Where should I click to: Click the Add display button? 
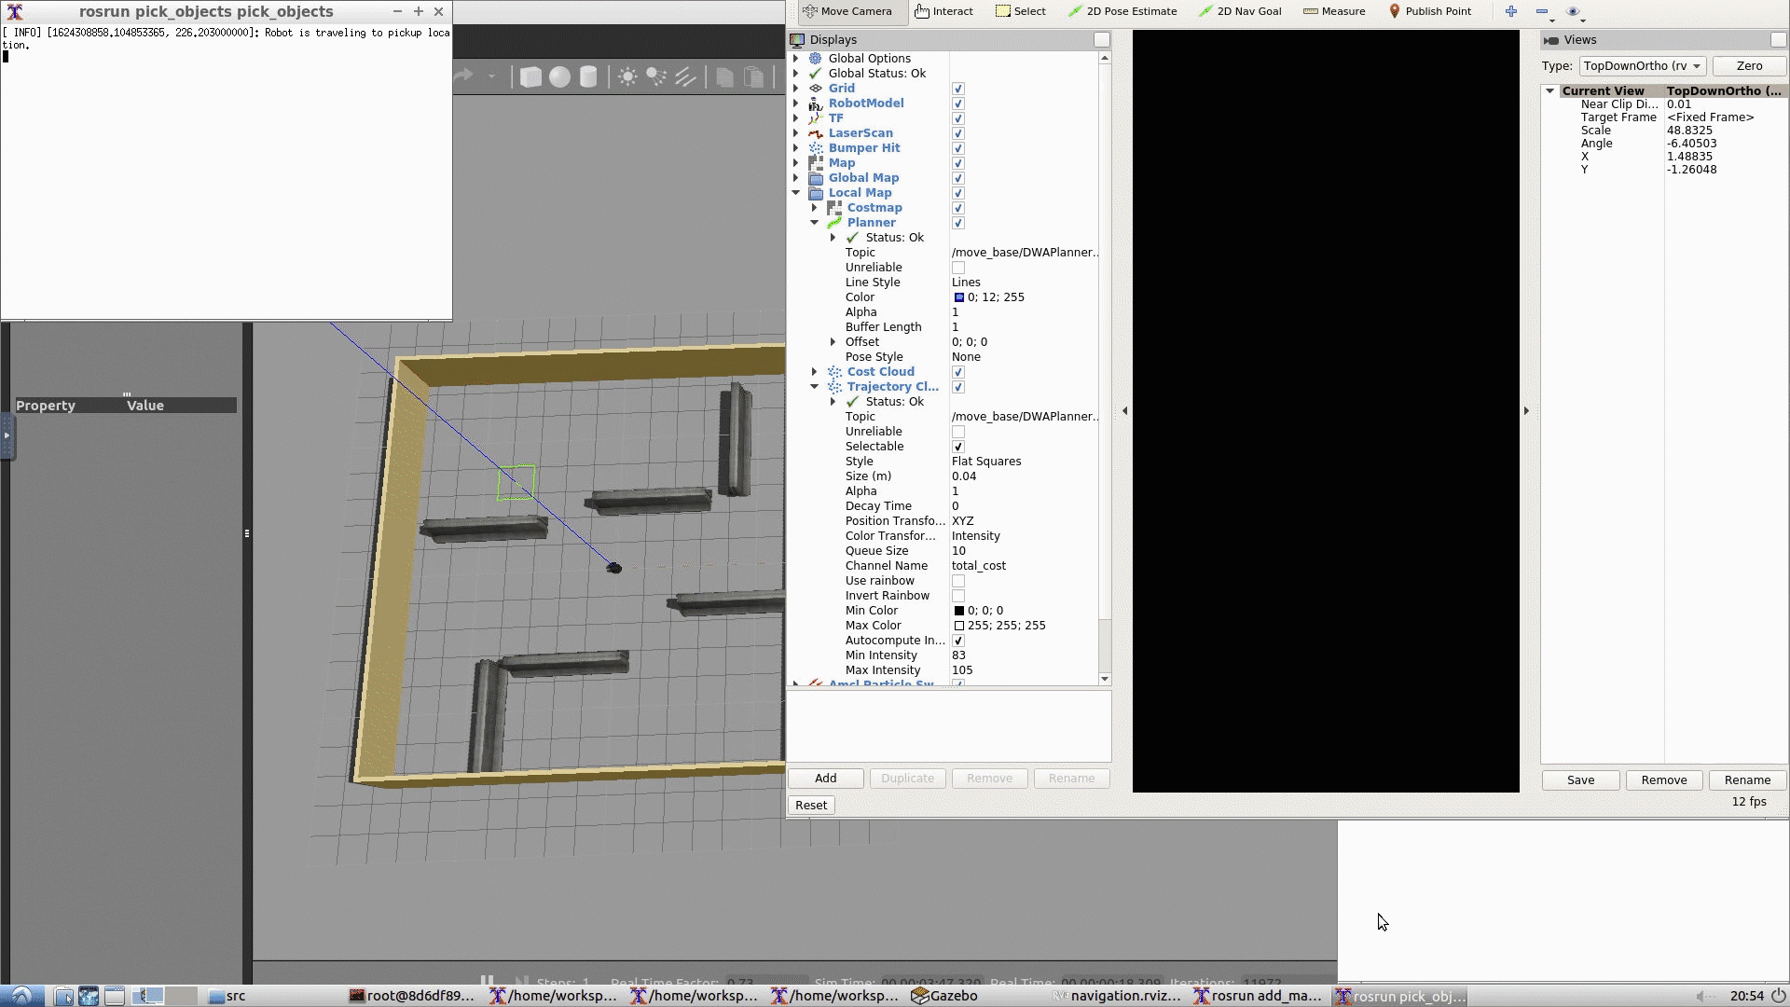pyautogui.click(x=826, y=779)
